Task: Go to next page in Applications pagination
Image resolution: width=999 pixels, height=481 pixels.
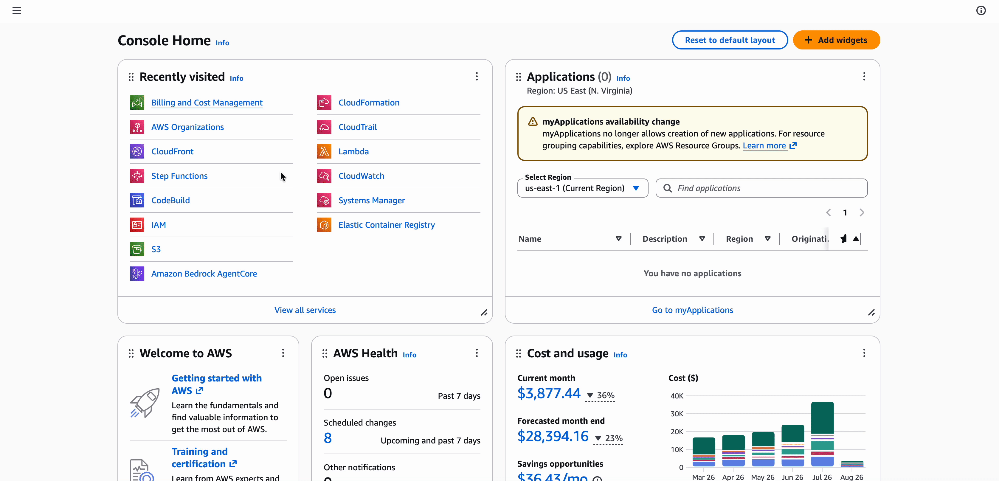Action: (862, 212)
